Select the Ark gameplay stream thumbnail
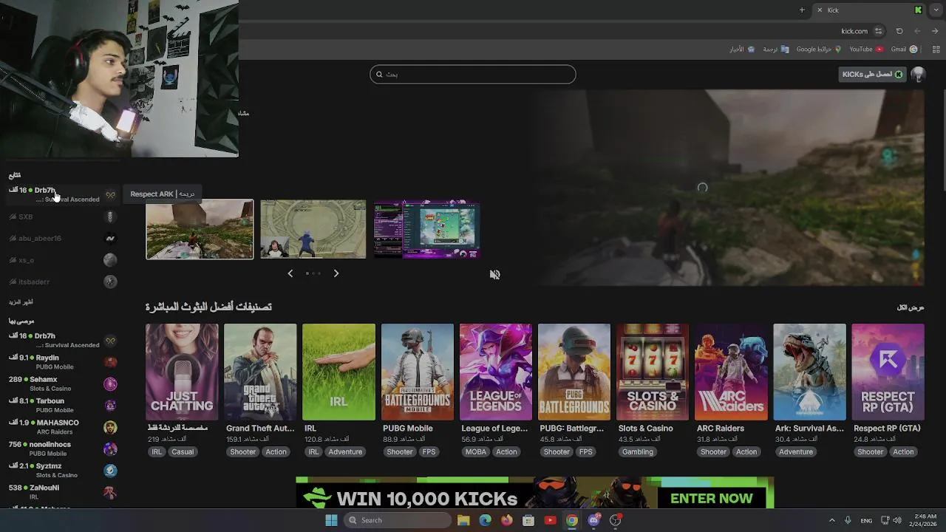Image resolution: width=946 pixels, height=532 pixels. pos(200,229)
